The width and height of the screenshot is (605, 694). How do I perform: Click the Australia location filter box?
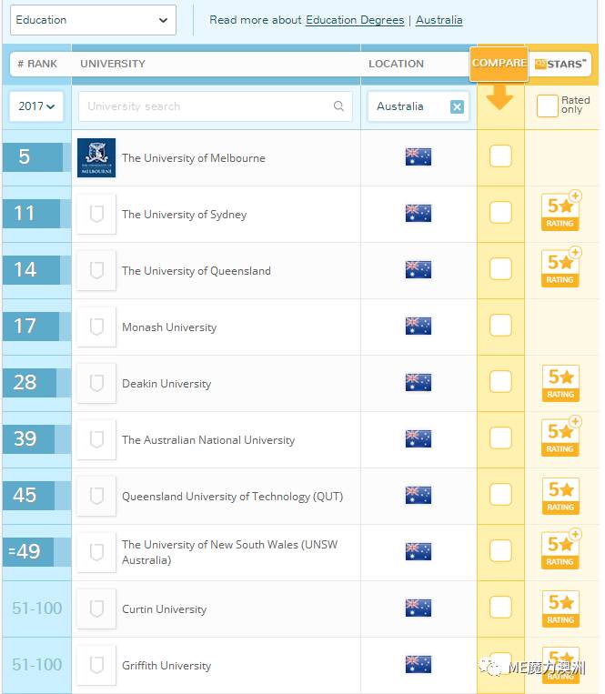tap(418, 106)
